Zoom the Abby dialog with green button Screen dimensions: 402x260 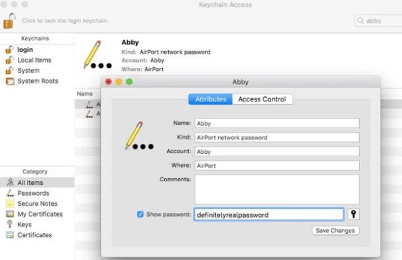coord(130,82)
